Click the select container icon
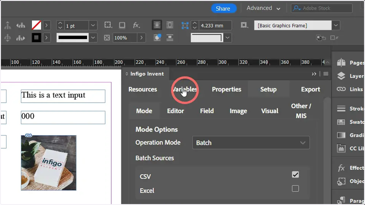Image resolution: width=365 pixels, height=205 pixels. [x=8, y=25]
